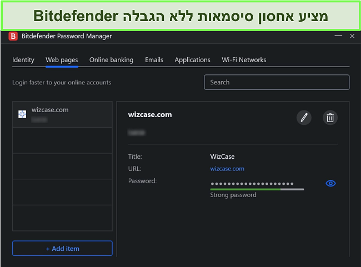This screenshot has height=267, width=361.
Task: Open the wizcase.com URL link
Action: 227,169
